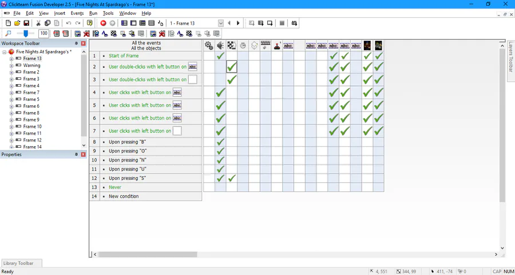Viewport: 515px width, 275px height.
Task: Open the Help contents icon
Action: 89,23
